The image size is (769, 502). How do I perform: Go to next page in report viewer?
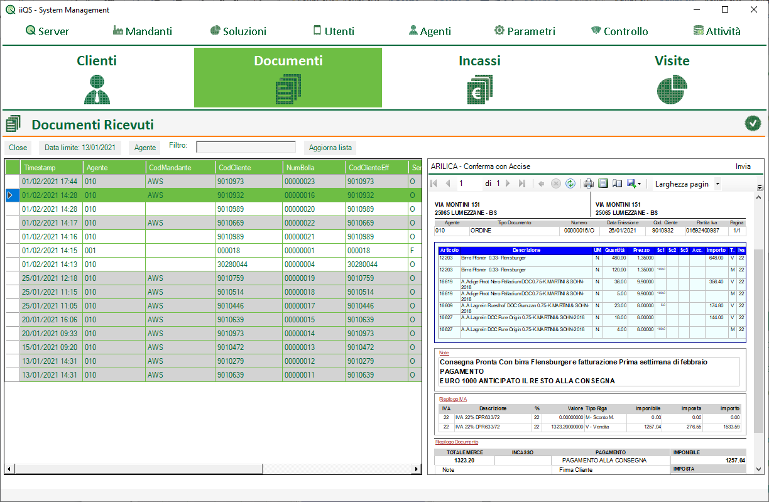point(508,184)
